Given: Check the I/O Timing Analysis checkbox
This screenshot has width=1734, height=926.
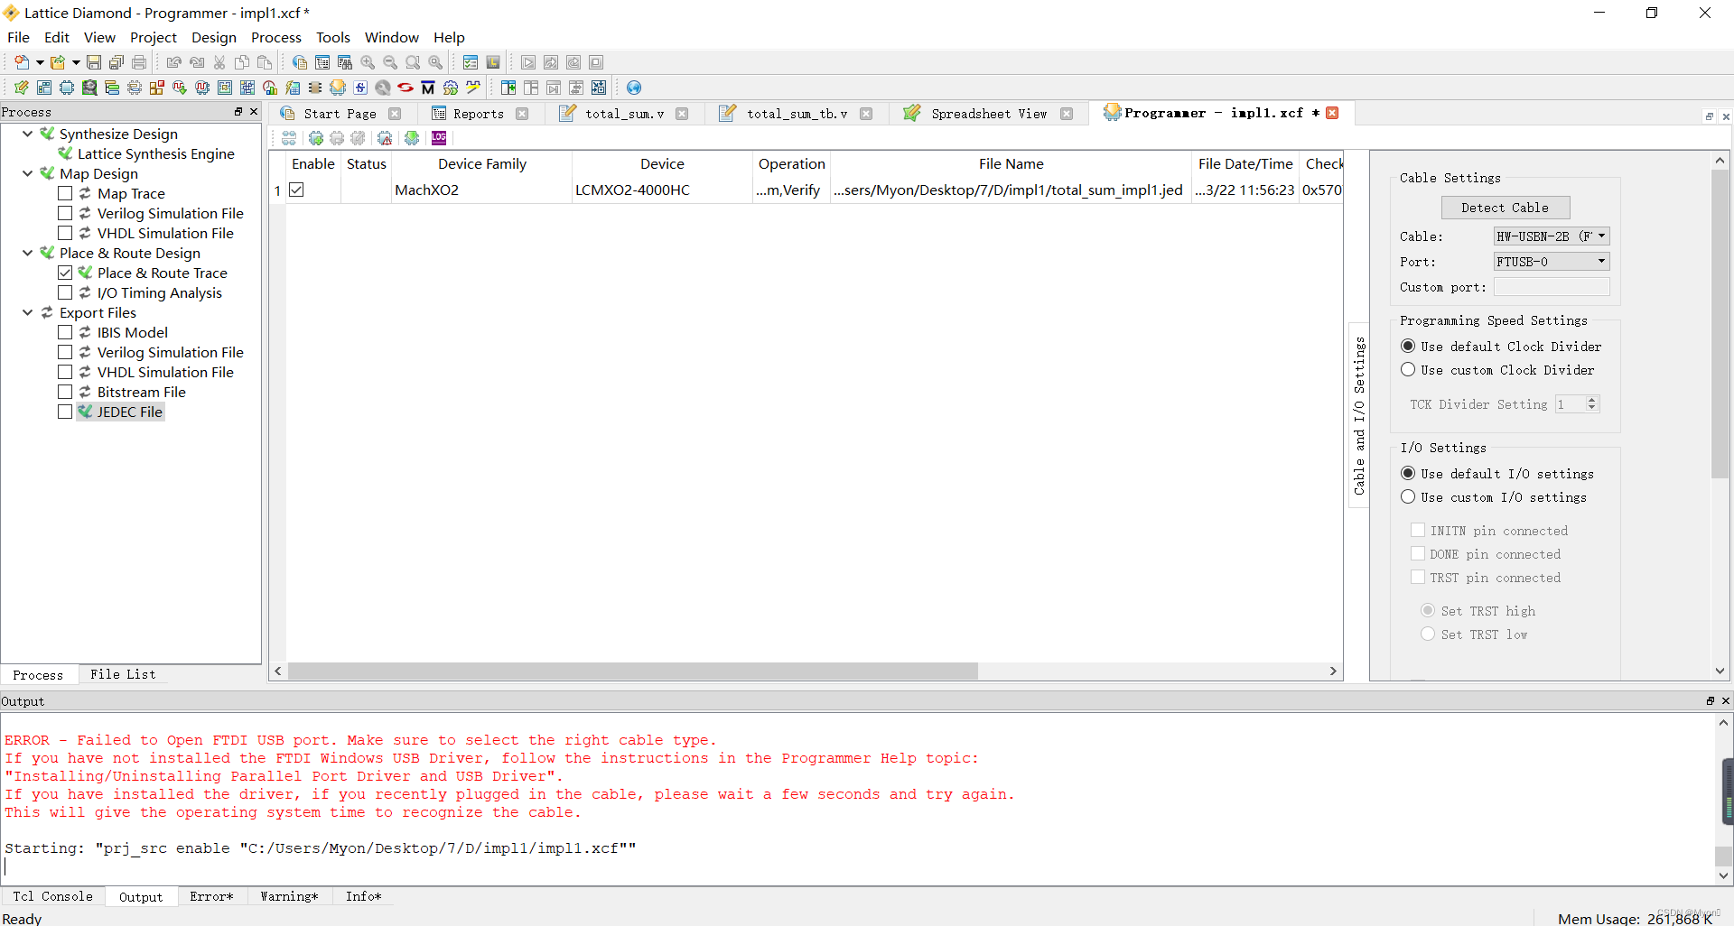Looking at the screenshot, I should 65,292.
